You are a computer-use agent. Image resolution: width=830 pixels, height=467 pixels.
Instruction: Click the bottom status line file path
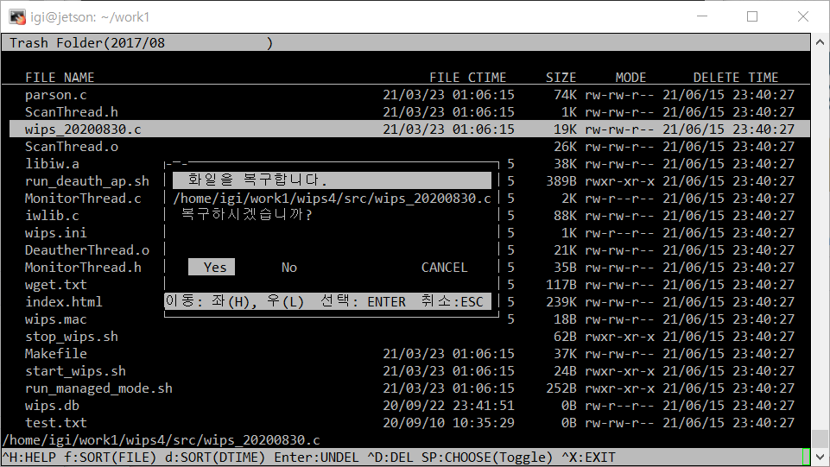[161, 440]
